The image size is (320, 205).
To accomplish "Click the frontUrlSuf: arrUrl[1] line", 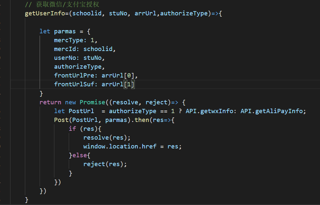I will coord(94,84).
